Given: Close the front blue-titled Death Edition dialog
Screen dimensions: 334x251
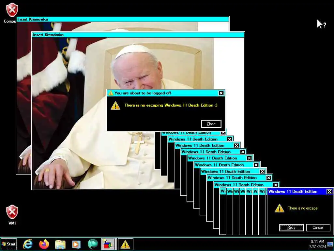Looking at the screenshot, I should pyautogui.click(x=329, y=192).
